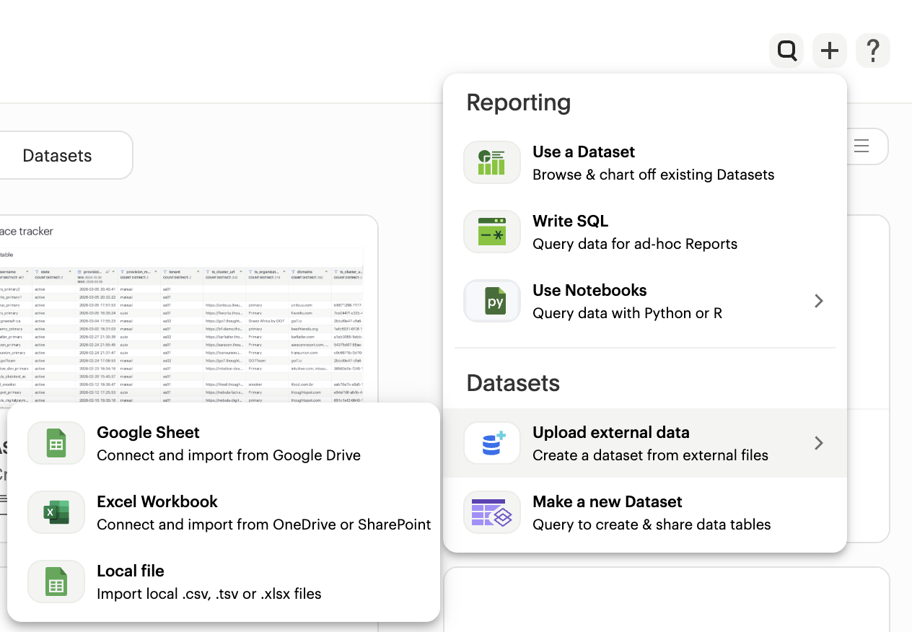Open help via the question mark icon

point(873,51)
